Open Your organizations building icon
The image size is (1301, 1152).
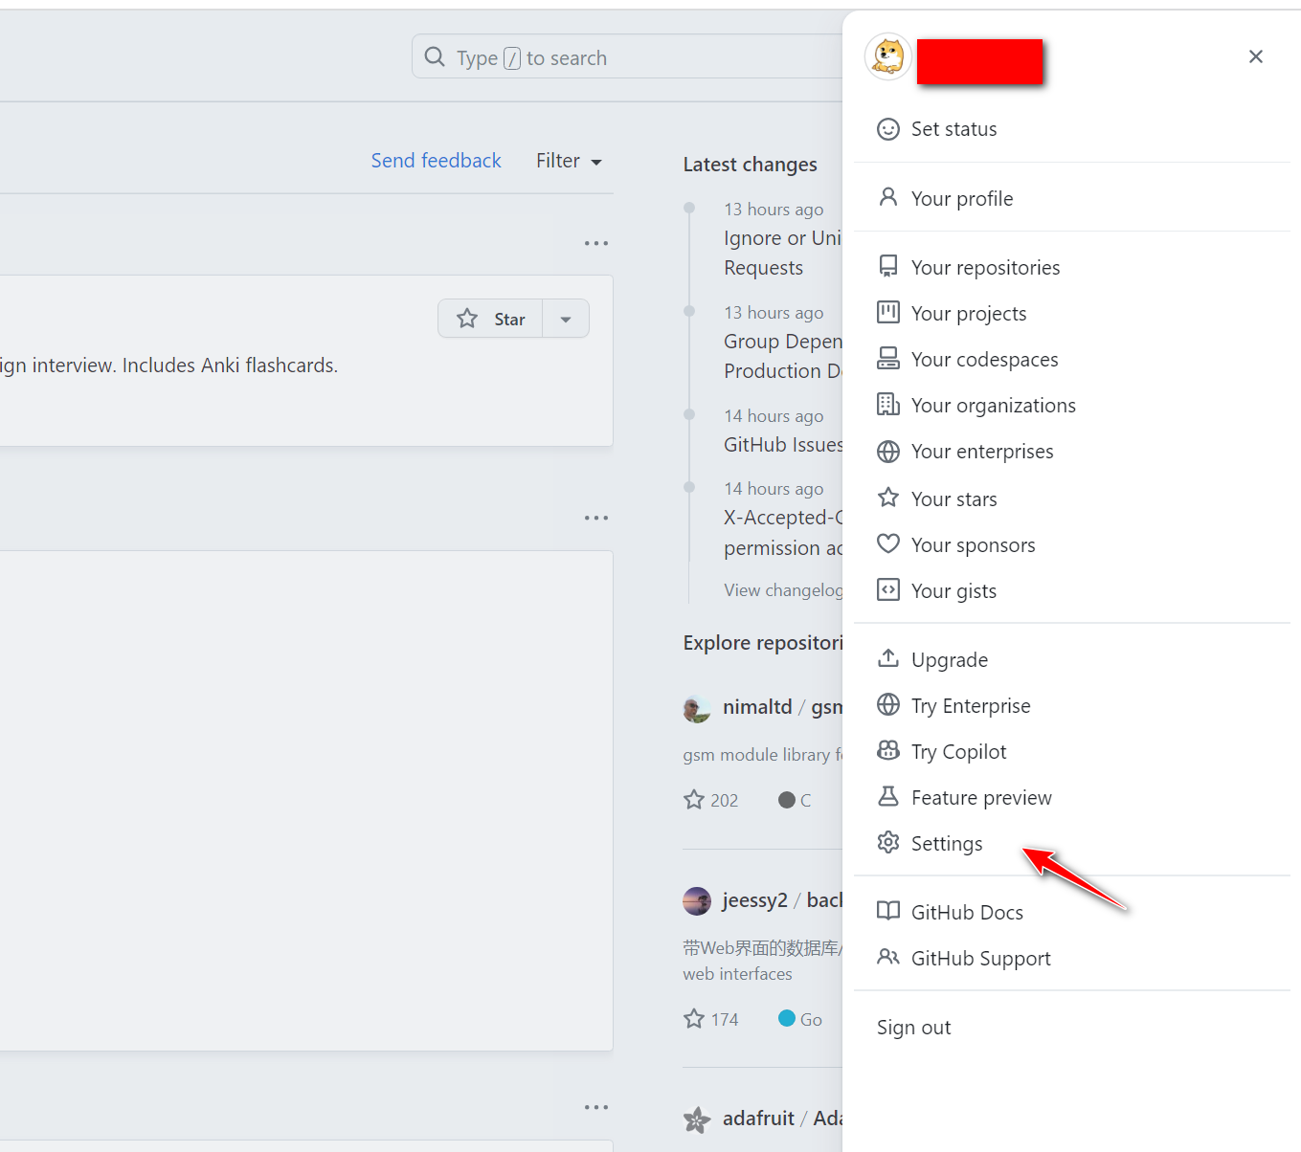888,405
